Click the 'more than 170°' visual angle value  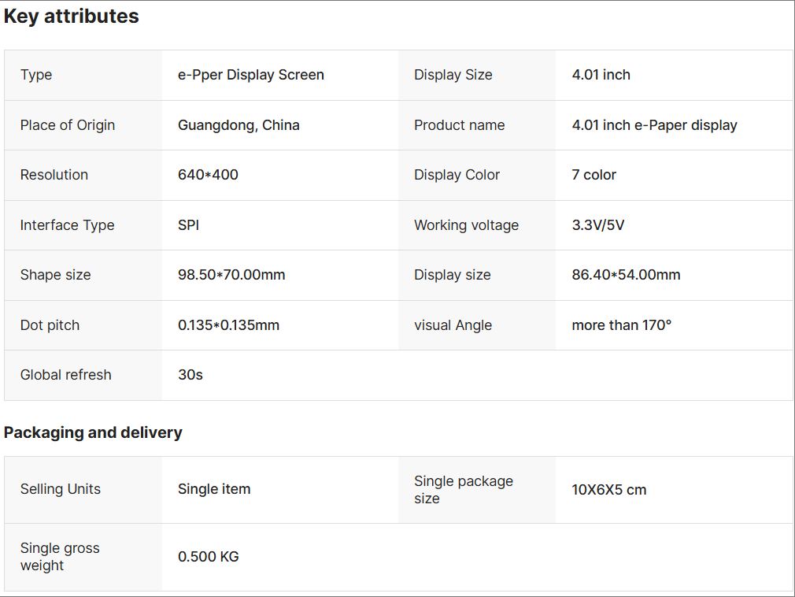[x=621, y=325]
